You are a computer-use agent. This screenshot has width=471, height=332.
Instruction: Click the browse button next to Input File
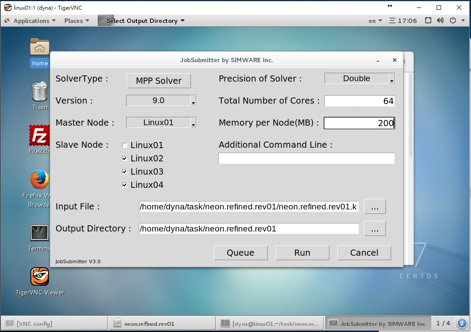(x=375, y=206)
